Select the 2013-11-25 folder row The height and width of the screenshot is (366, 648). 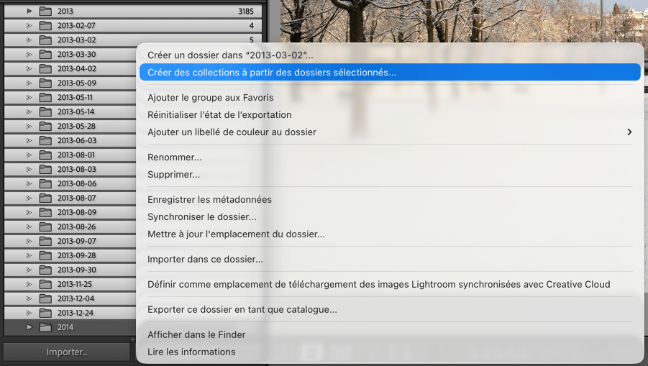75,285
